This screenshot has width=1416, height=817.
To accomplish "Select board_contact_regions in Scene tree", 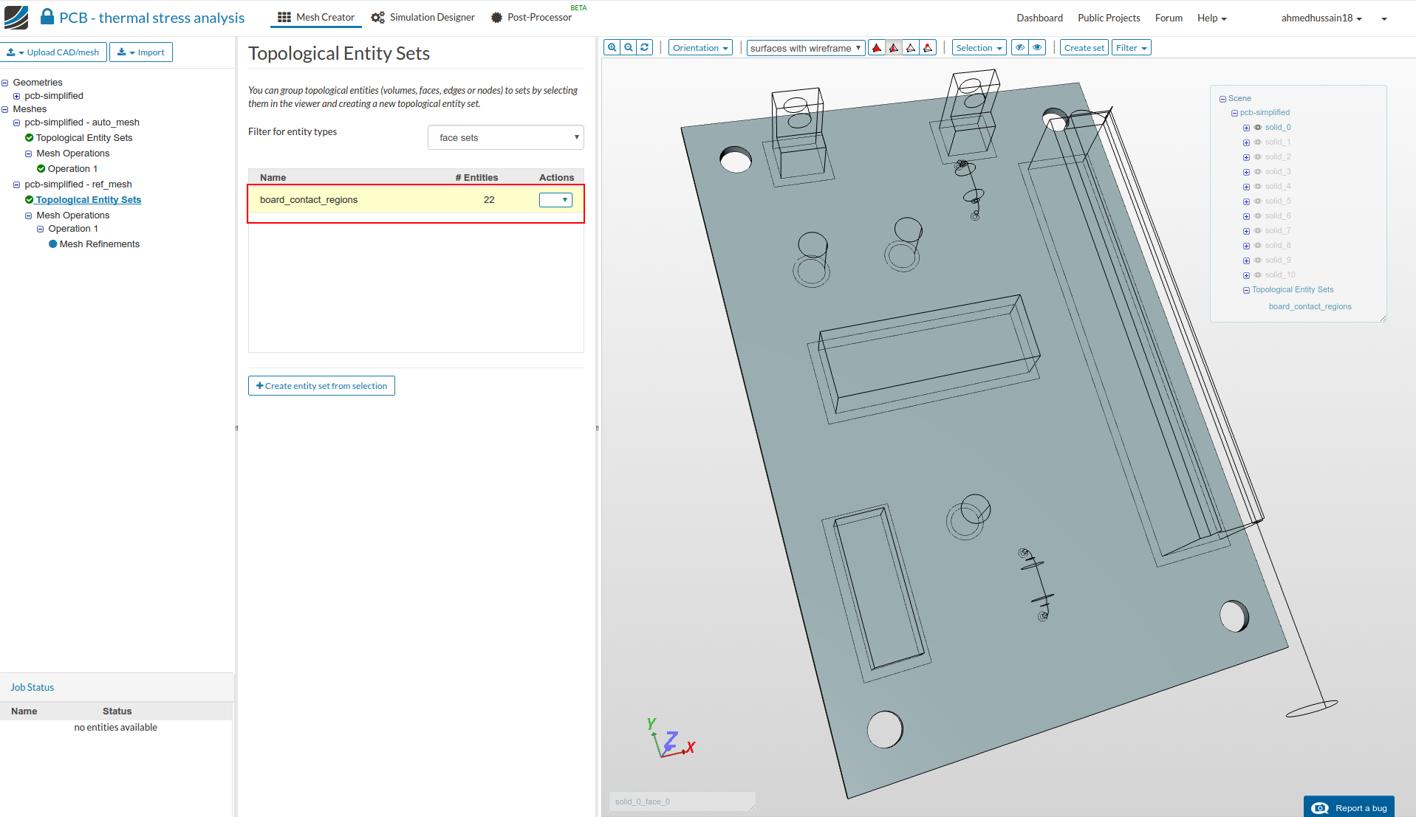I will pyautogui.click(x=1310, y=307).
